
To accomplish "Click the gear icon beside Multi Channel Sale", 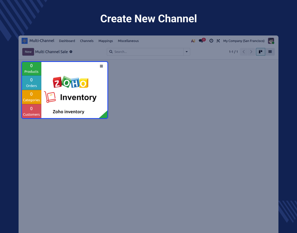I will 71,52.
